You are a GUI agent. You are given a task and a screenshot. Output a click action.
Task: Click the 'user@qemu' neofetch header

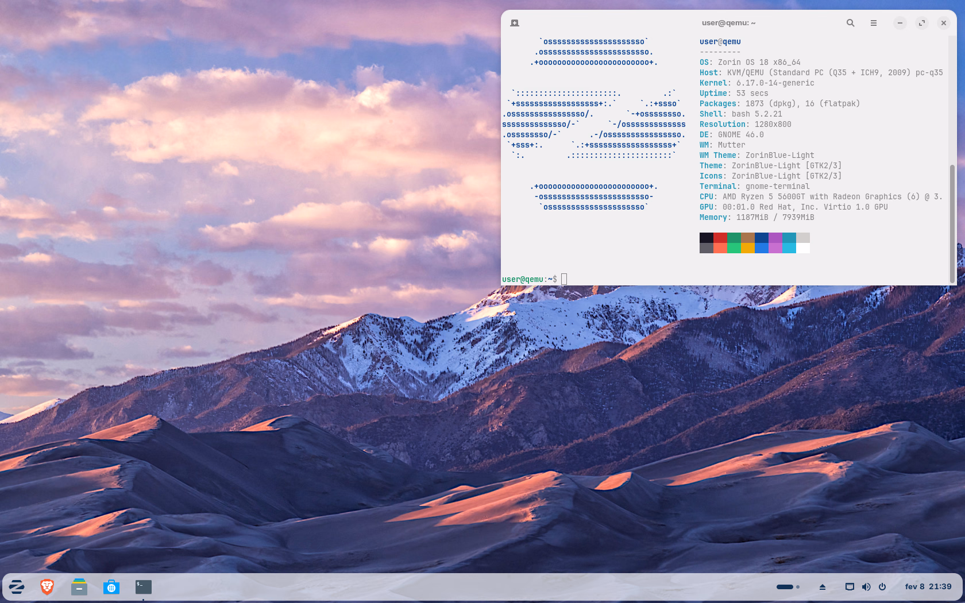[720, 42]
